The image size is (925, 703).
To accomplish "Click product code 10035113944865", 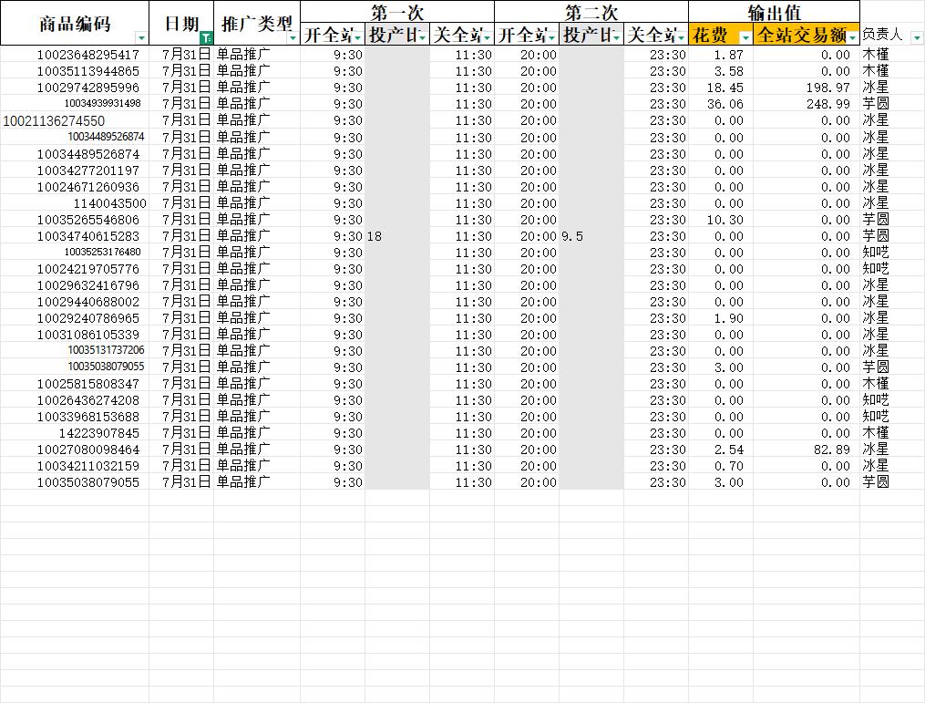I will 87,71.
